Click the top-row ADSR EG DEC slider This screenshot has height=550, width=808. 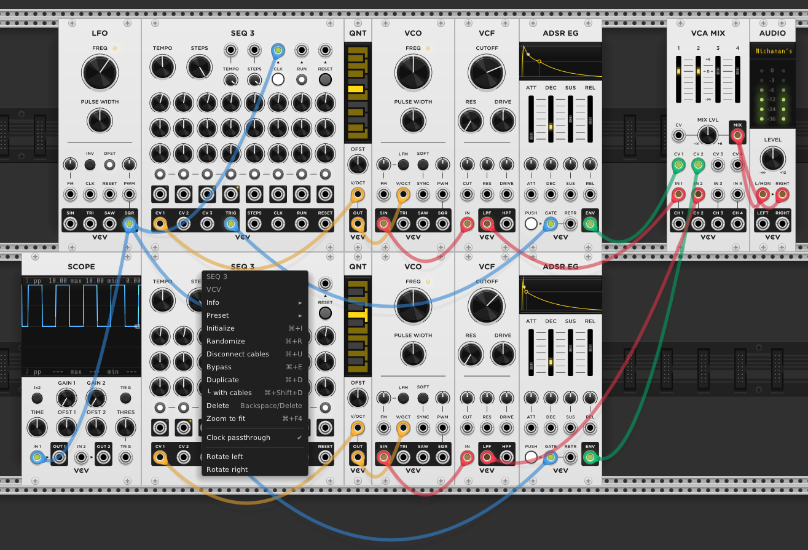(551, 120)
